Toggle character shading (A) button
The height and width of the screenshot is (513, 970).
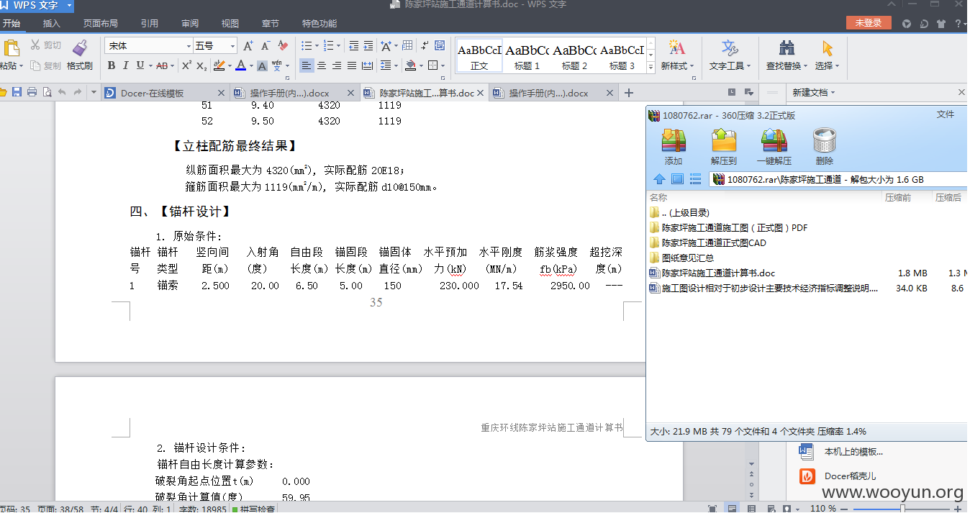(x=262, y=65)
